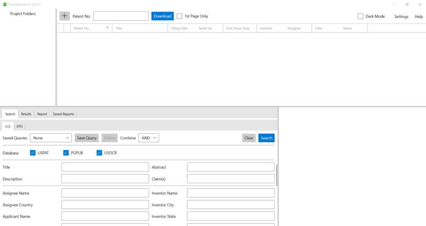Click the PatentHunter app logo icon
Screen dimensions: 426x226
(x=5, y=4)
